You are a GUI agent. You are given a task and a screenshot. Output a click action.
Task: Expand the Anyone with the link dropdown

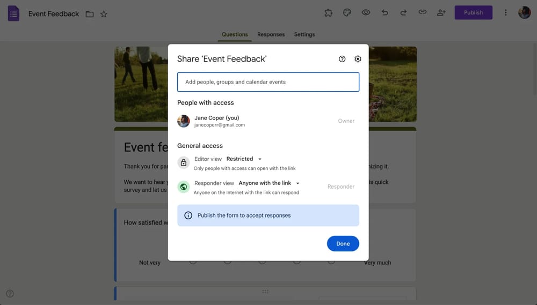click(x=269, y=183)
